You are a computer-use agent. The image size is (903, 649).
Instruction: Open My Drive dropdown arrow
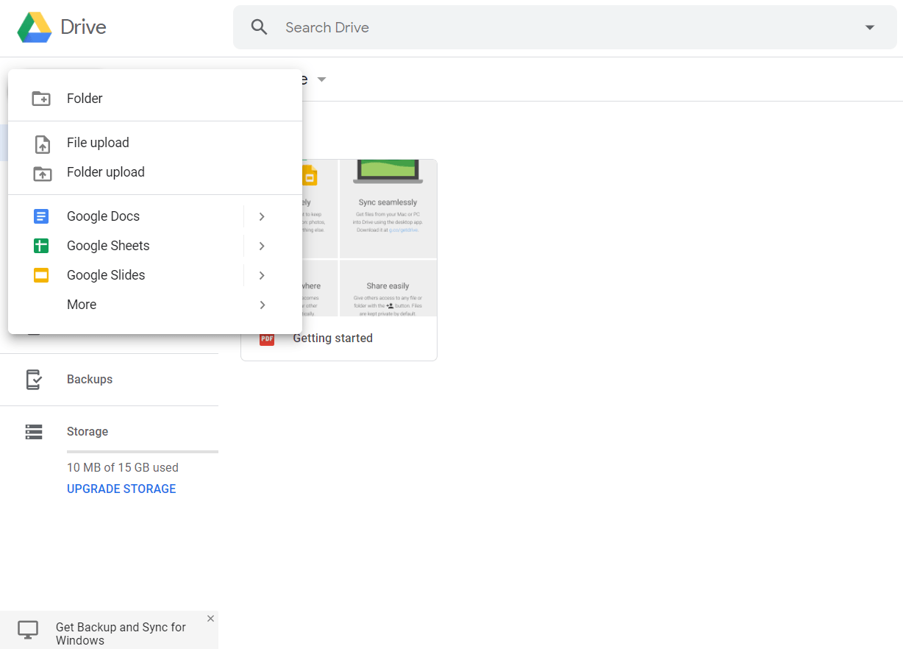click(321, 79)
